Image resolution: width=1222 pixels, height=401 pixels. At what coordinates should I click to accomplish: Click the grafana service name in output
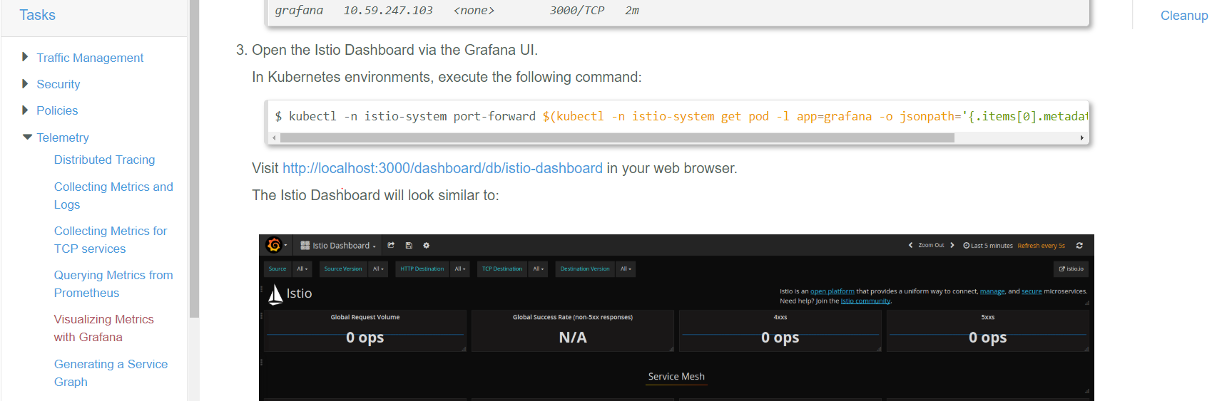point(299,11)
